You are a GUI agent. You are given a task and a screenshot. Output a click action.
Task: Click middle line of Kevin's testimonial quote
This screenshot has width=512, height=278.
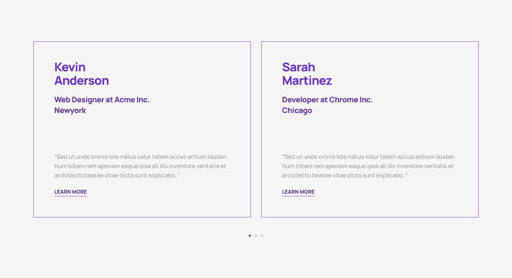(x=140, y=166)
